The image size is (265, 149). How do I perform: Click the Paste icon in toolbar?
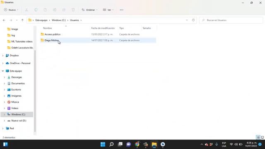click(x=45, y=10)
